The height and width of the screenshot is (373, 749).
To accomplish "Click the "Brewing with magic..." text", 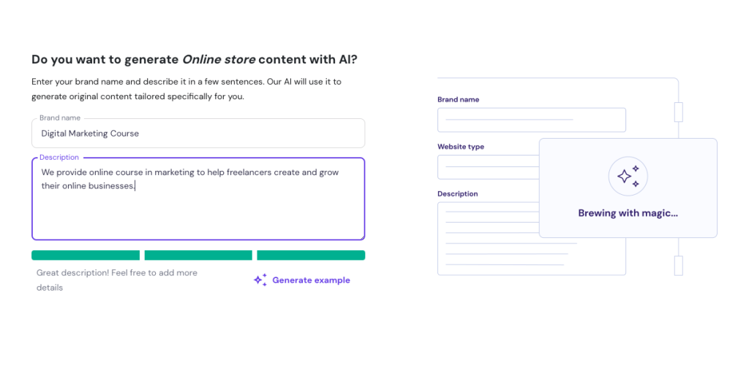I will [628, 213].
